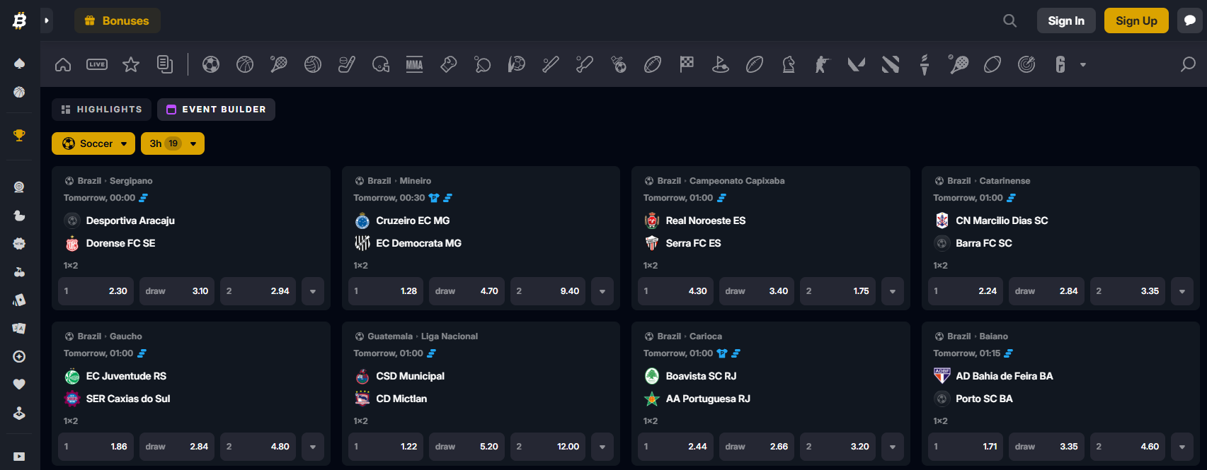
Task: Select the ice hockey stick icon
Action: click(347, 64)
